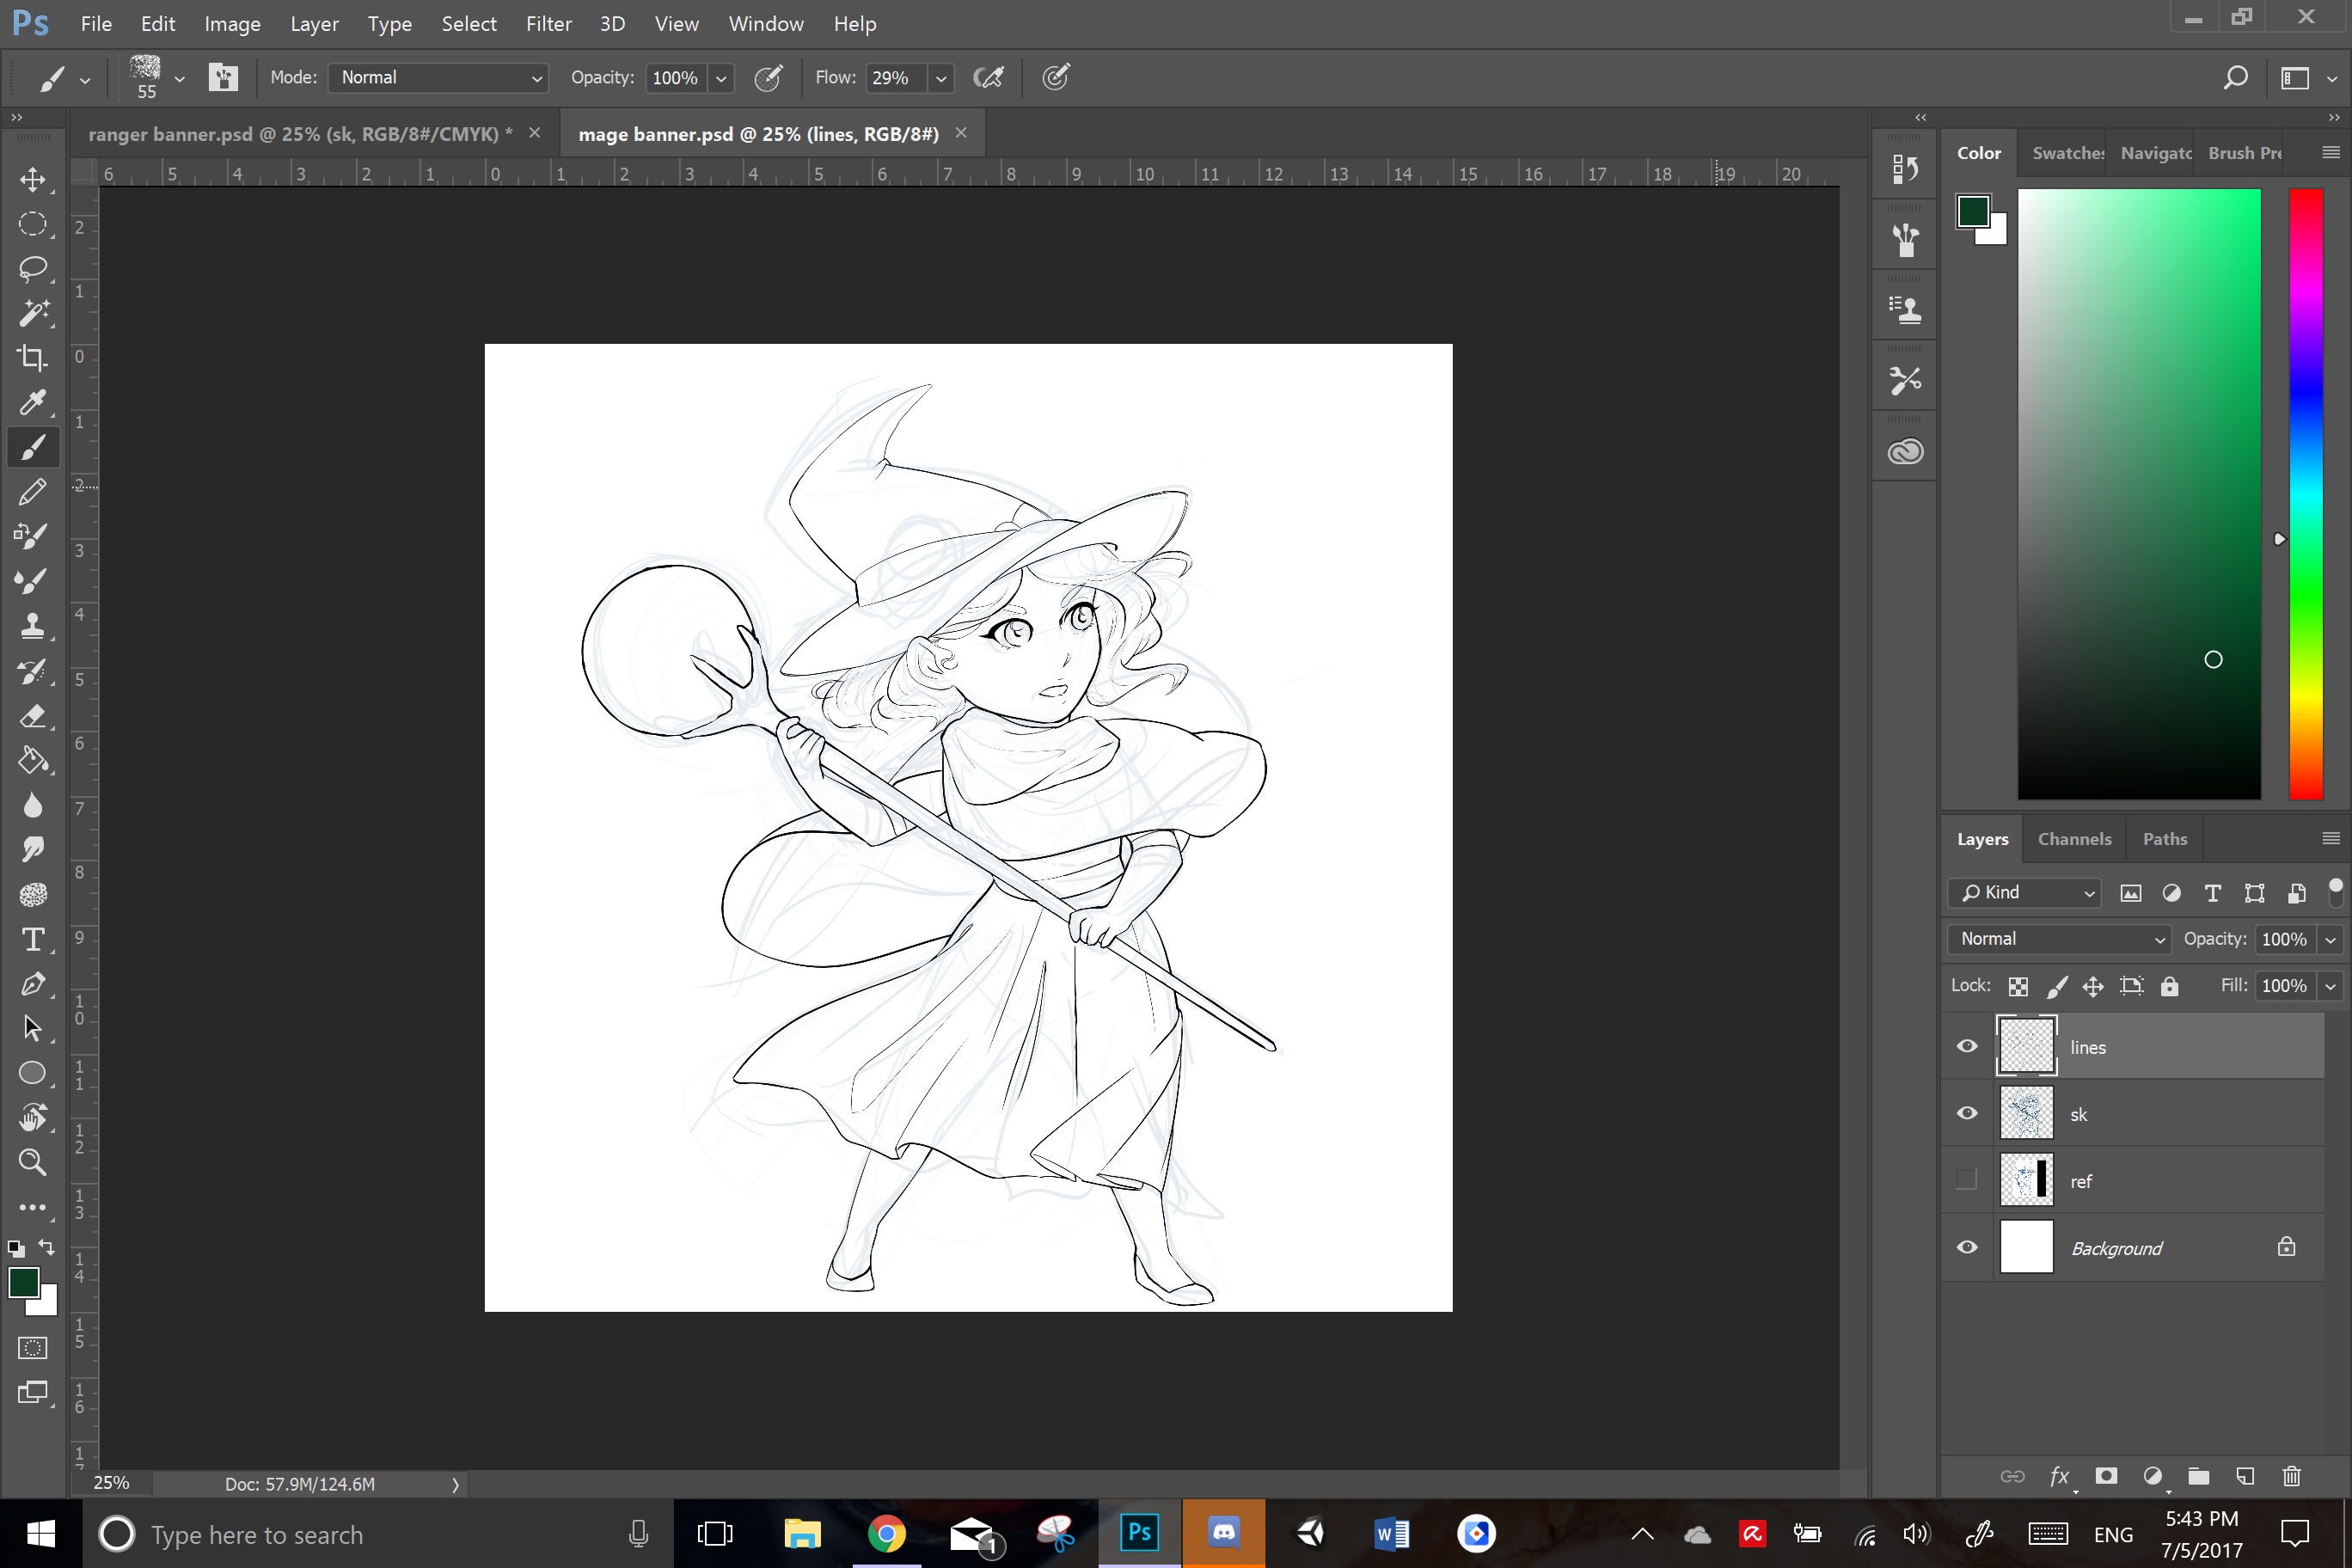Open the Layer menu
2352x1568 pixels.
pos(314,23)
